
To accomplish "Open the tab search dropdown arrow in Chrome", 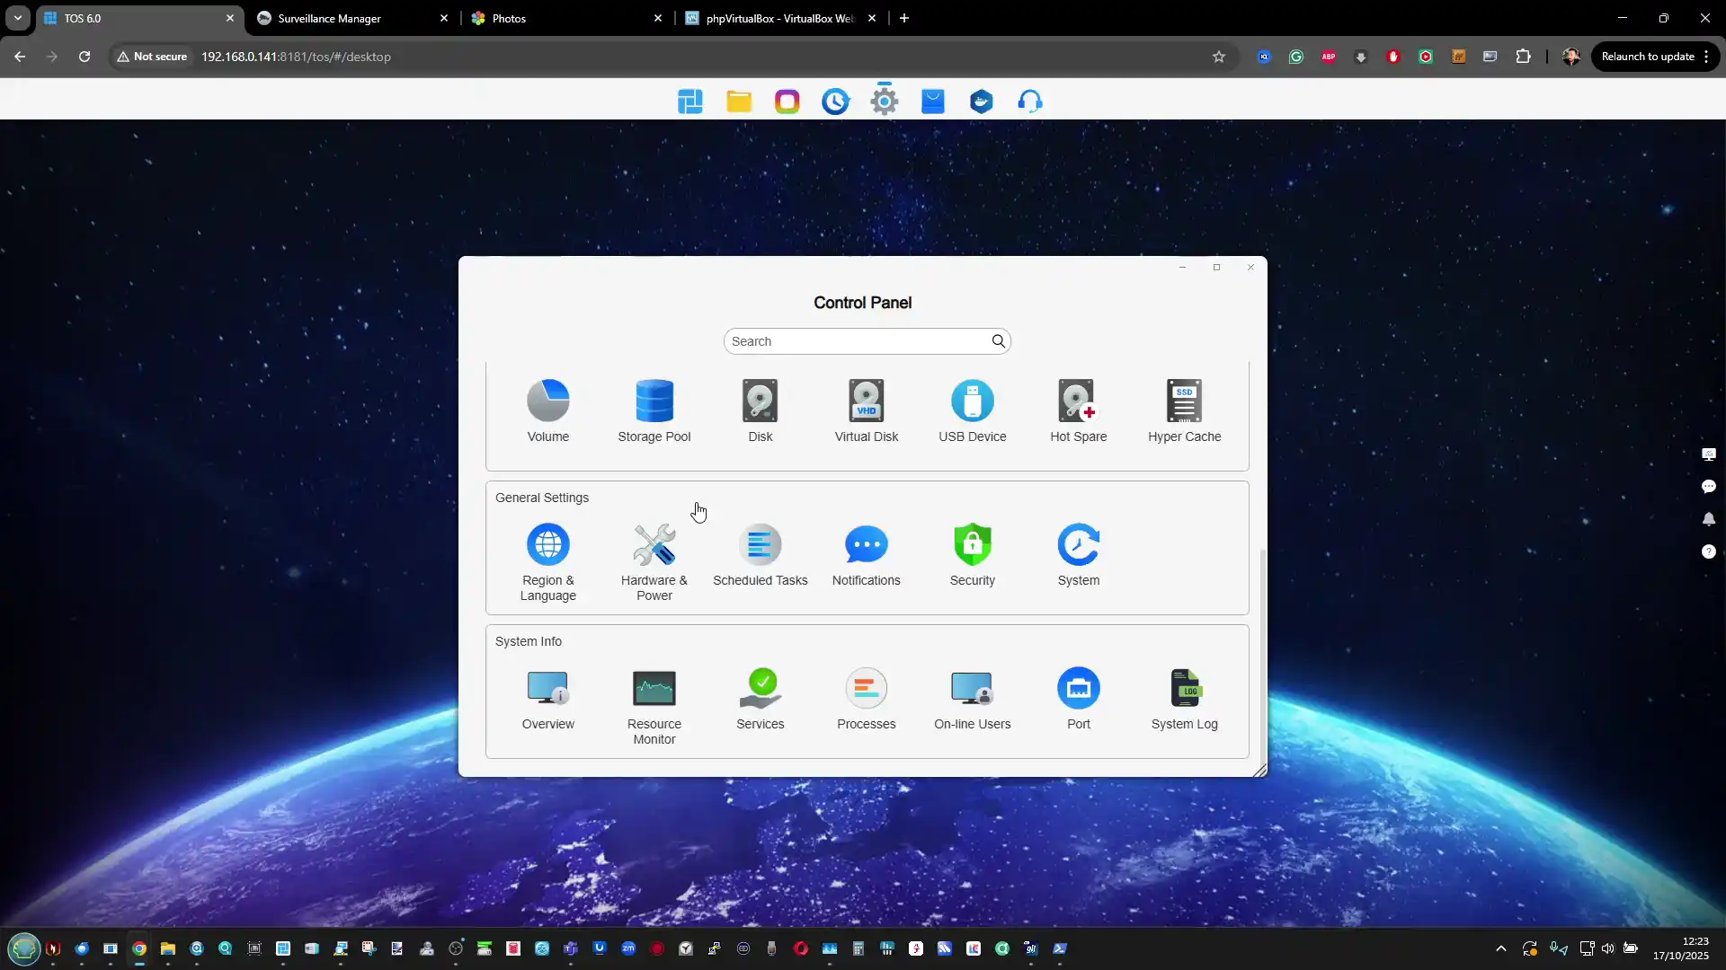I will coord(17,18).
